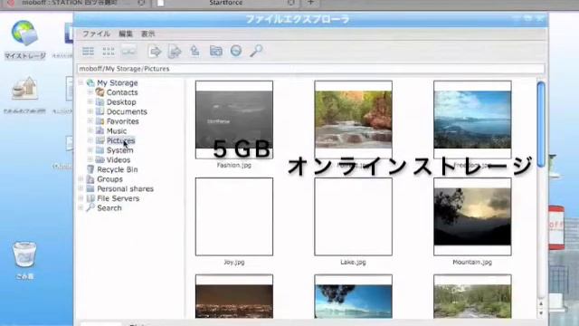
Task: Click the scrollbar down arrow
Action: (x=541, y=312)
